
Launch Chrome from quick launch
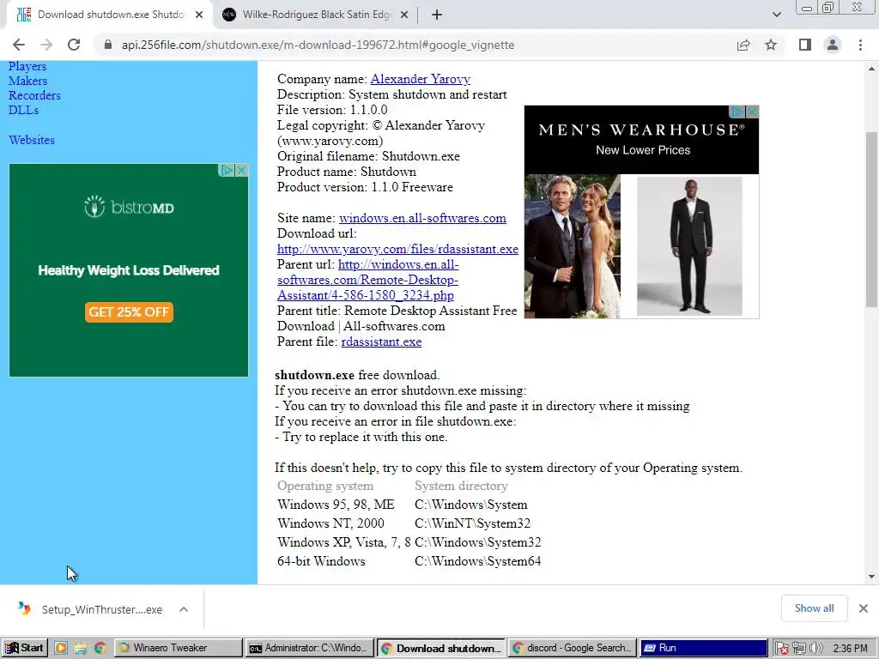100,649
